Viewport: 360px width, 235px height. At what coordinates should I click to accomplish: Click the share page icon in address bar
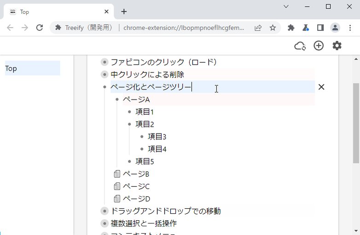pos(258,28)
